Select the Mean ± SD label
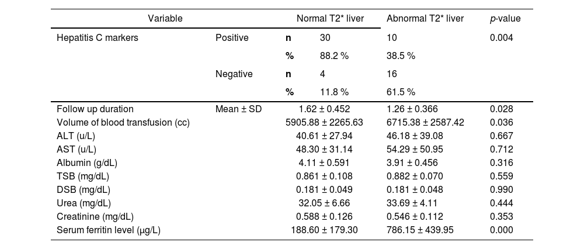 click(238, 109)
